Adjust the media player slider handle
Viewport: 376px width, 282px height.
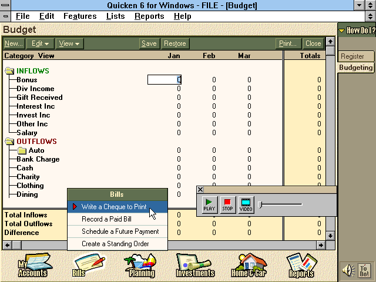click(x=260, y=204)
